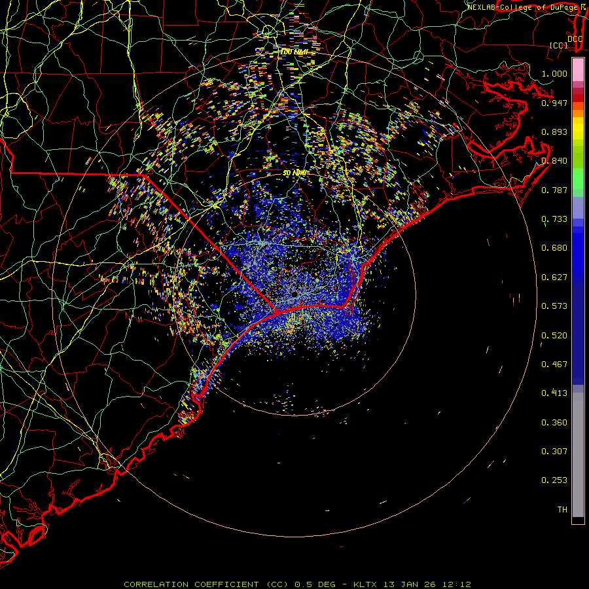Click the DCC label above the color scale
Viewport: 589px width, 589px height.
(x=575, y=39)
